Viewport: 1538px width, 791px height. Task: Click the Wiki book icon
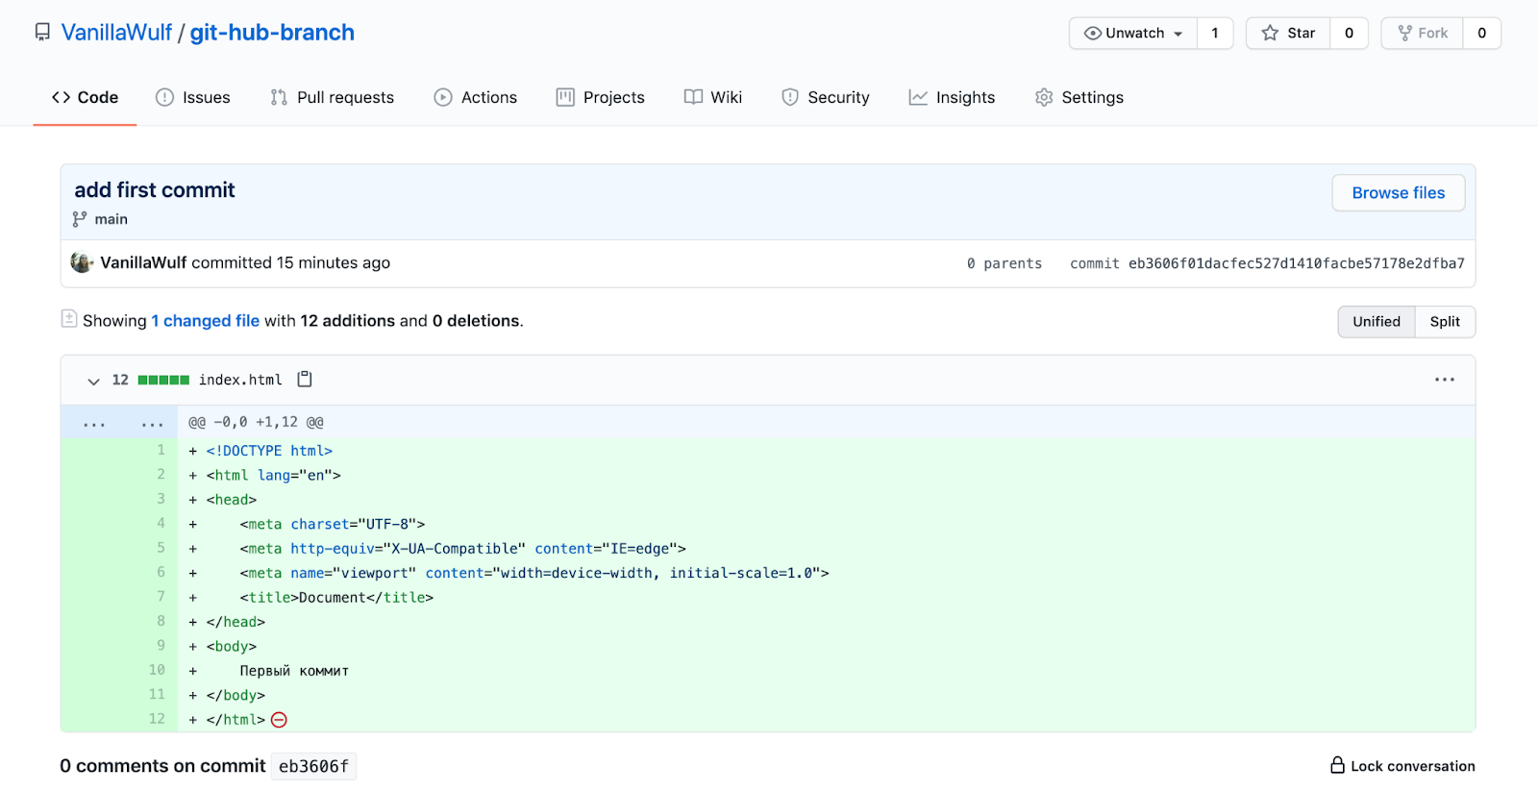[x=693, y=97]
